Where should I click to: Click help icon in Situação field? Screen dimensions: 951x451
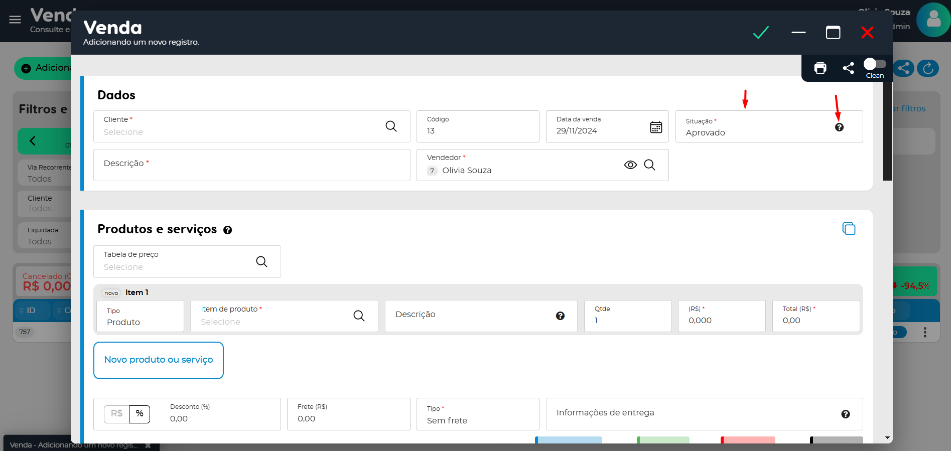[x=839, y=127]
